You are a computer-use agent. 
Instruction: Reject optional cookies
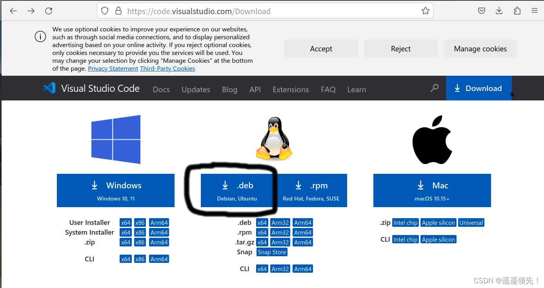(401, 49)
